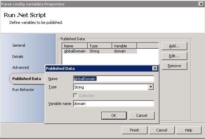Expand the Type dropdown arrow

click(x=151, y=87)
